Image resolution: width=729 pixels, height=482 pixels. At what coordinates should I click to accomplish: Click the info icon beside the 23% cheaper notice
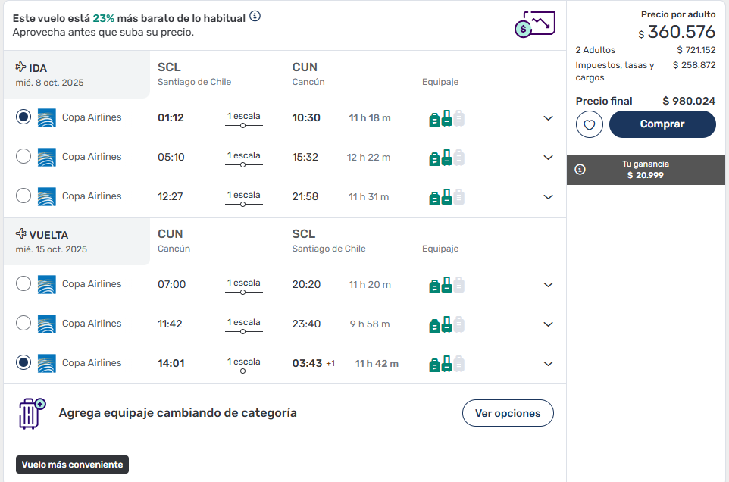[x=255, y=16]
